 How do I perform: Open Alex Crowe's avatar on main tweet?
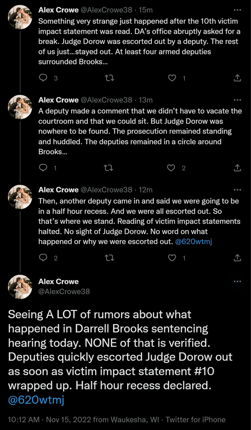20,286
